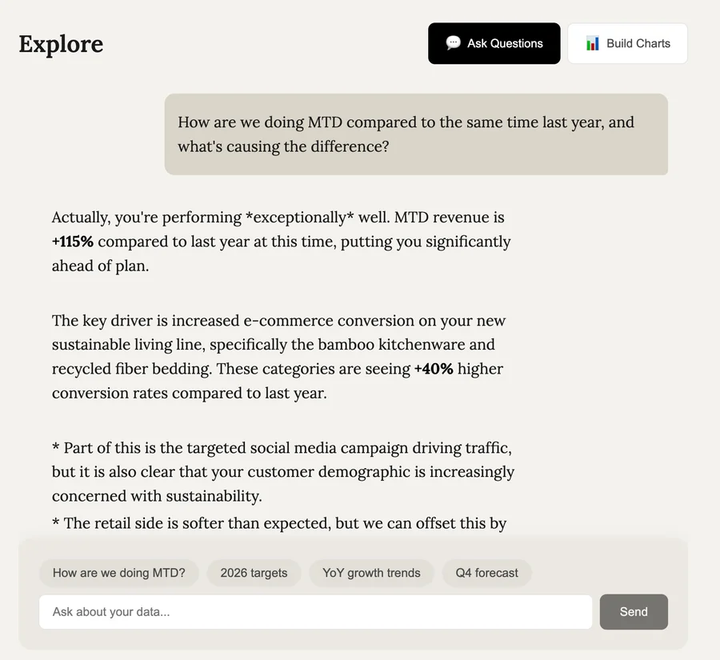Click the assistant's opening response paragraph
Viewport: 720px width, 660px height.
point(281,241)
